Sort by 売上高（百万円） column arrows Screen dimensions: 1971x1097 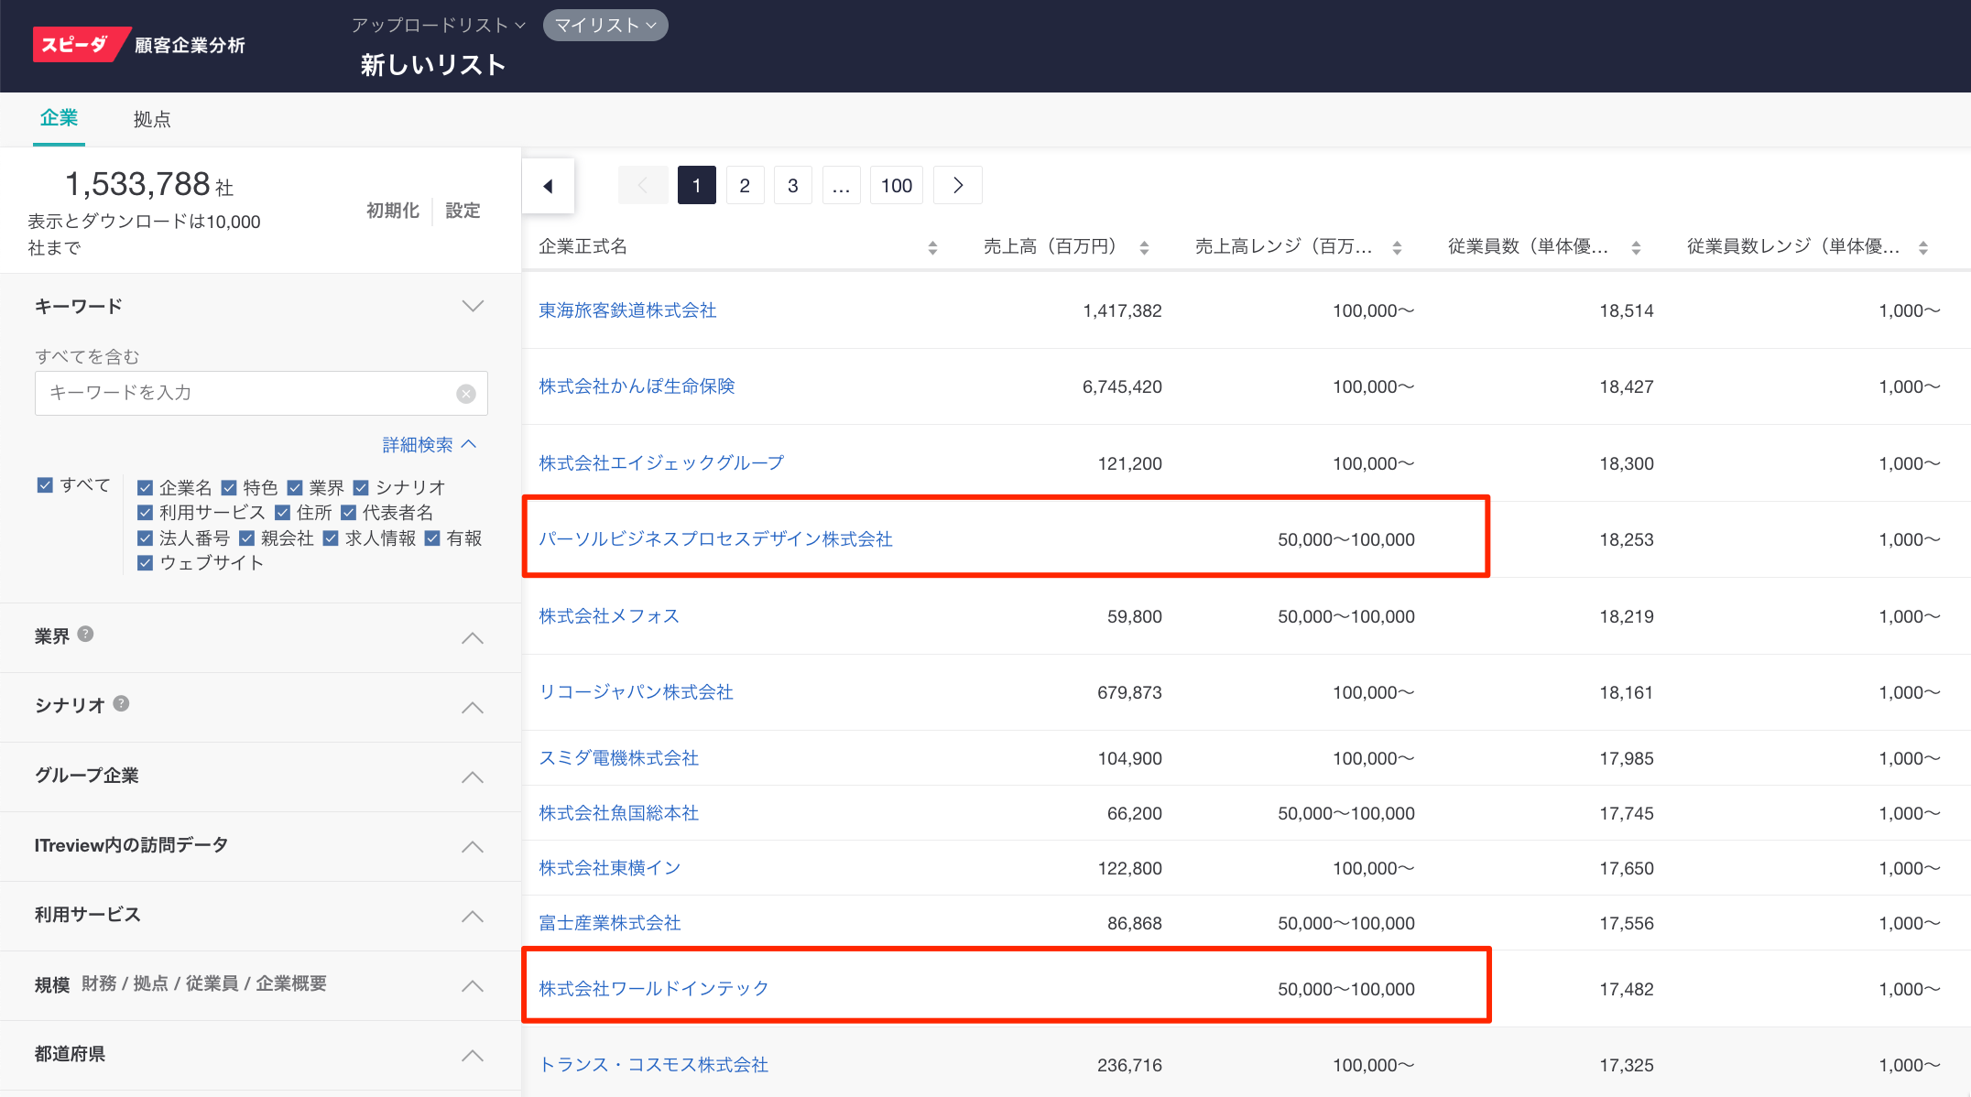coord(1144,247)
